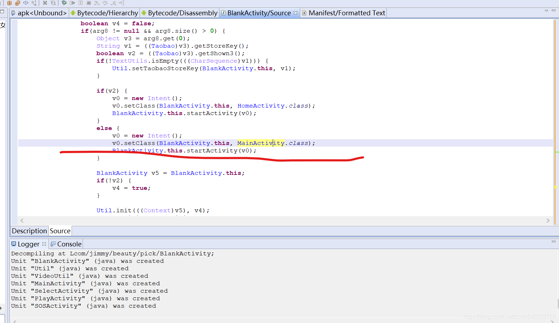Screen dimensions: 559x323
Task: Click the horizontal scrollbar left arrow
Action: tap(22, 221)
